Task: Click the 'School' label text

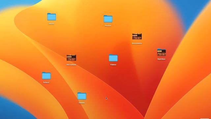Action: [46, 82]
